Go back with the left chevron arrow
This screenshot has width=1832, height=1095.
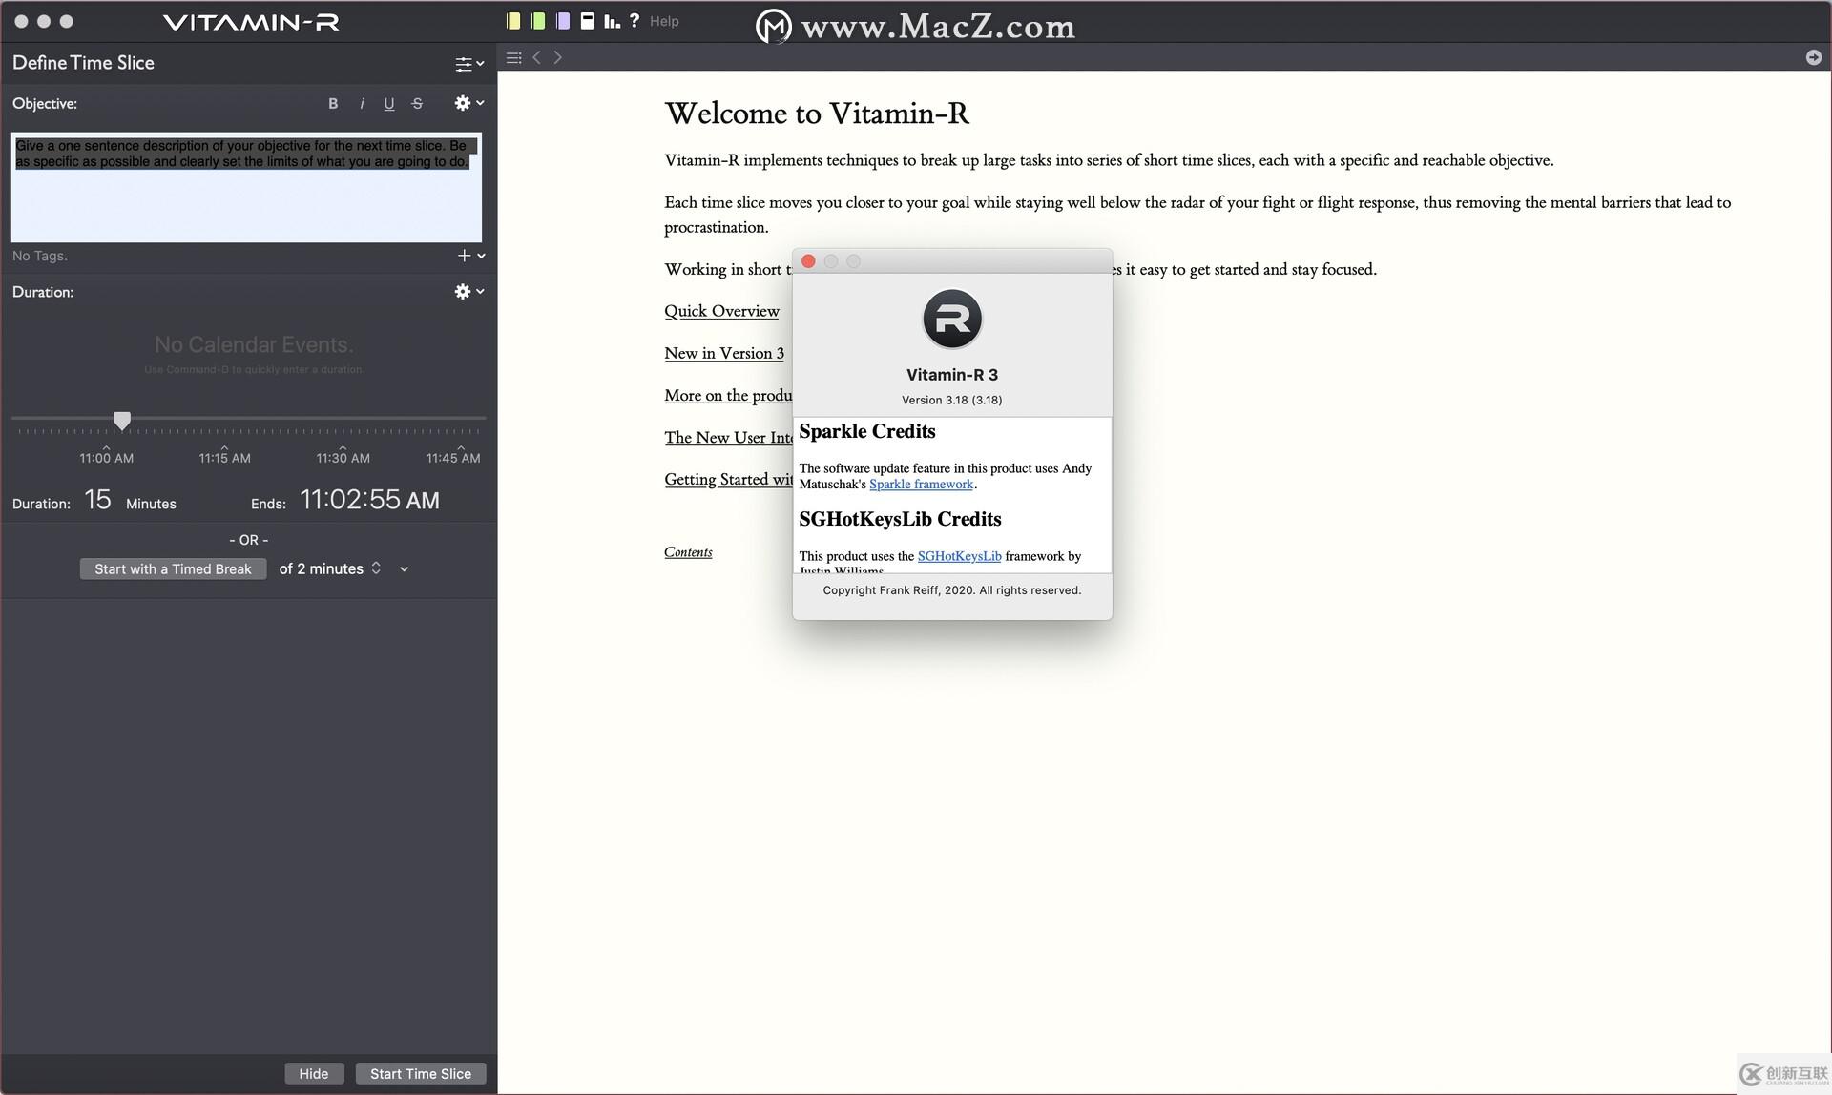click(537, 58)
